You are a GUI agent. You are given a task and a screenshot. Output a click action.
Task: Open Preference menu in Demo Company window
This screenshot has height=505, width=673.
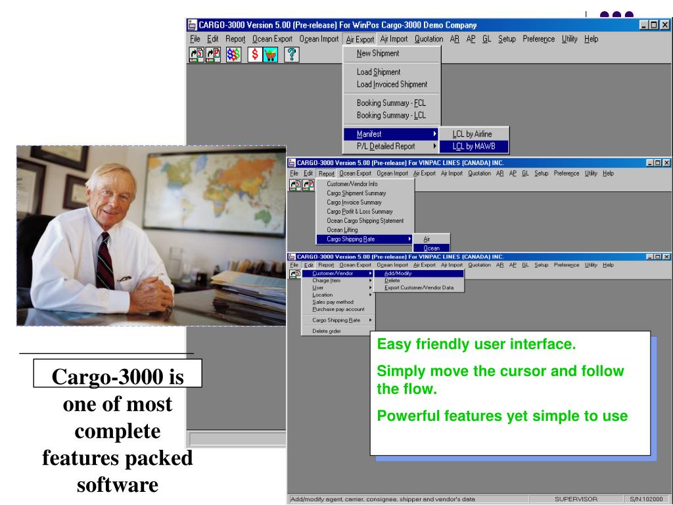[539, 39]
